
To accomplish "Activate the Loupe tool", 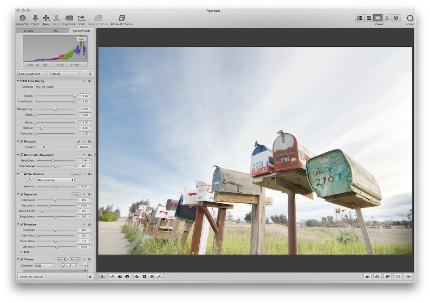I will [410, 18].
